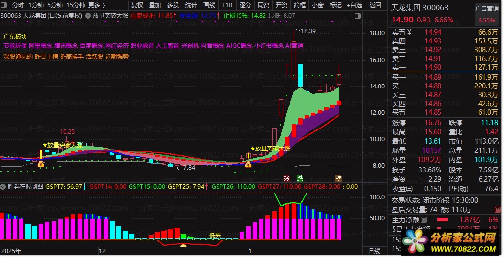
Task: Click the 换手 33.68% value
Action: (x=430, y=170)
